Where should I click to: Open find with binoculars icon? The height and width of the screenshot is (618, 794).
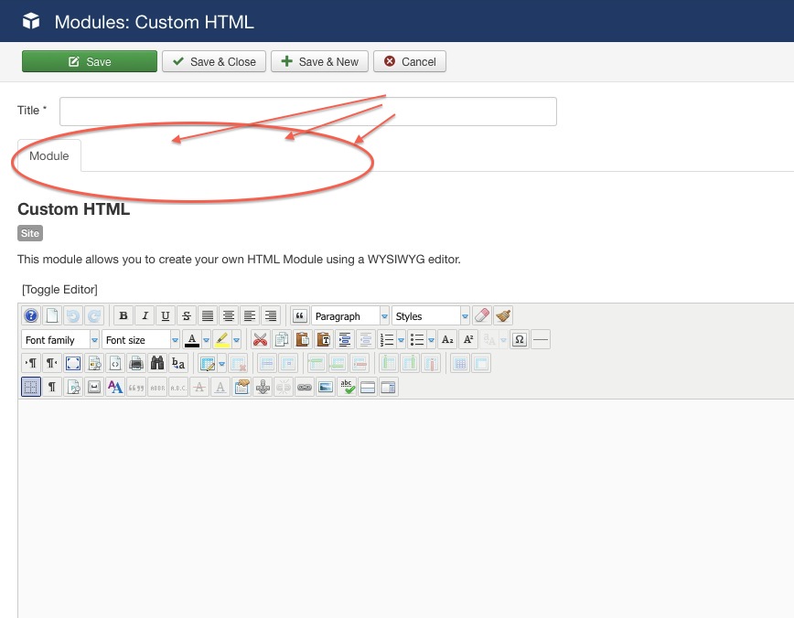point(157,364)
